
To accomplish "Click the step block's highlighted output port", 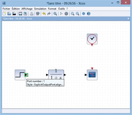I will pos(26,75).
